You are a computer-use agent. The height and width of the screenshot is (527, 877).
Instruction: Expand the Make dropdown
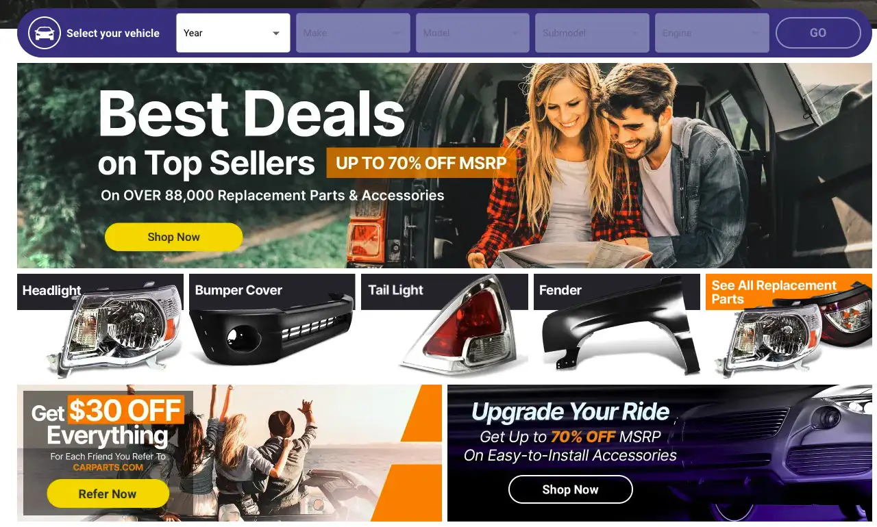pos(353,33)
